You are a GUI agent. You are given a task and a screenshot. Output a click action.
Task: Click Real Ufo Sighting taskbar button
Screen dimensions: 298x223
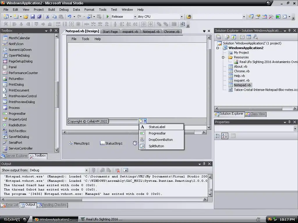click(102, 220)
